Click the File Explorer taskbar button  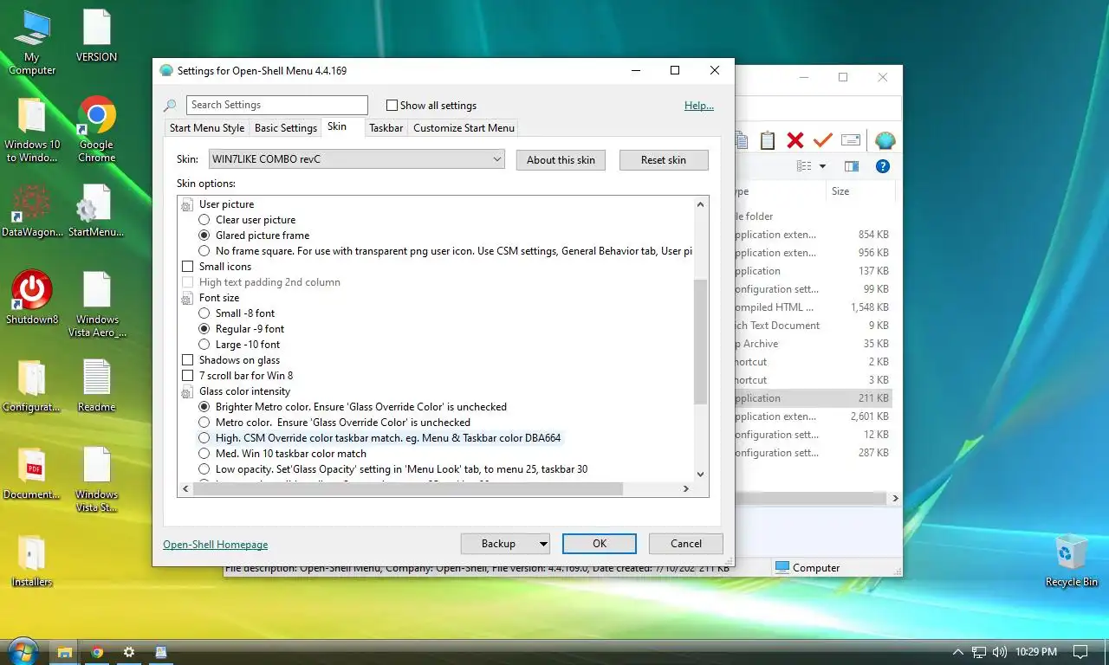(64, 652)
